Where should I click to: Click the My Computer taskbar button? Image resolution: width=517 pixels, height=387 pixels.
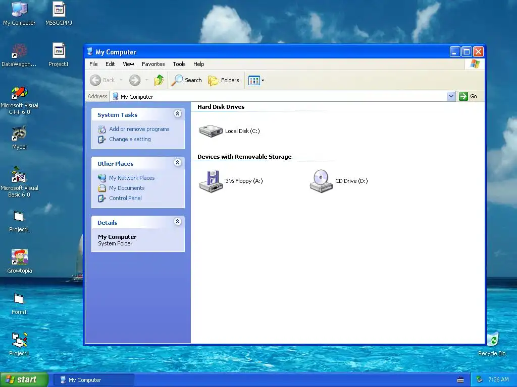pos(93,380)
